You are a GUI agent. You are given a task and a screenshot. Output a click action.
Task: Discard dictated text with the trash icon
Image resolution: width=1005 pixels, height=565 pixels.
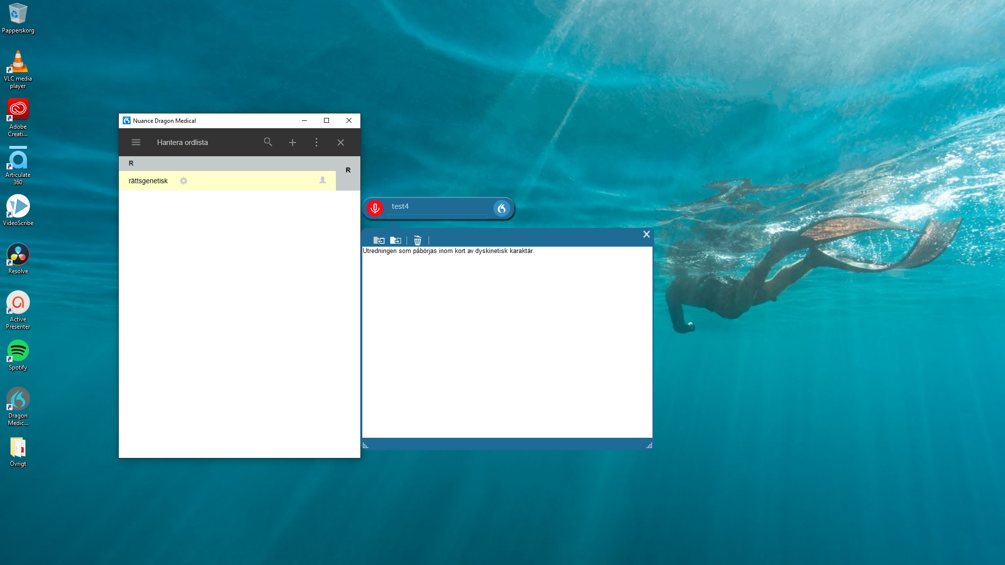417,240
